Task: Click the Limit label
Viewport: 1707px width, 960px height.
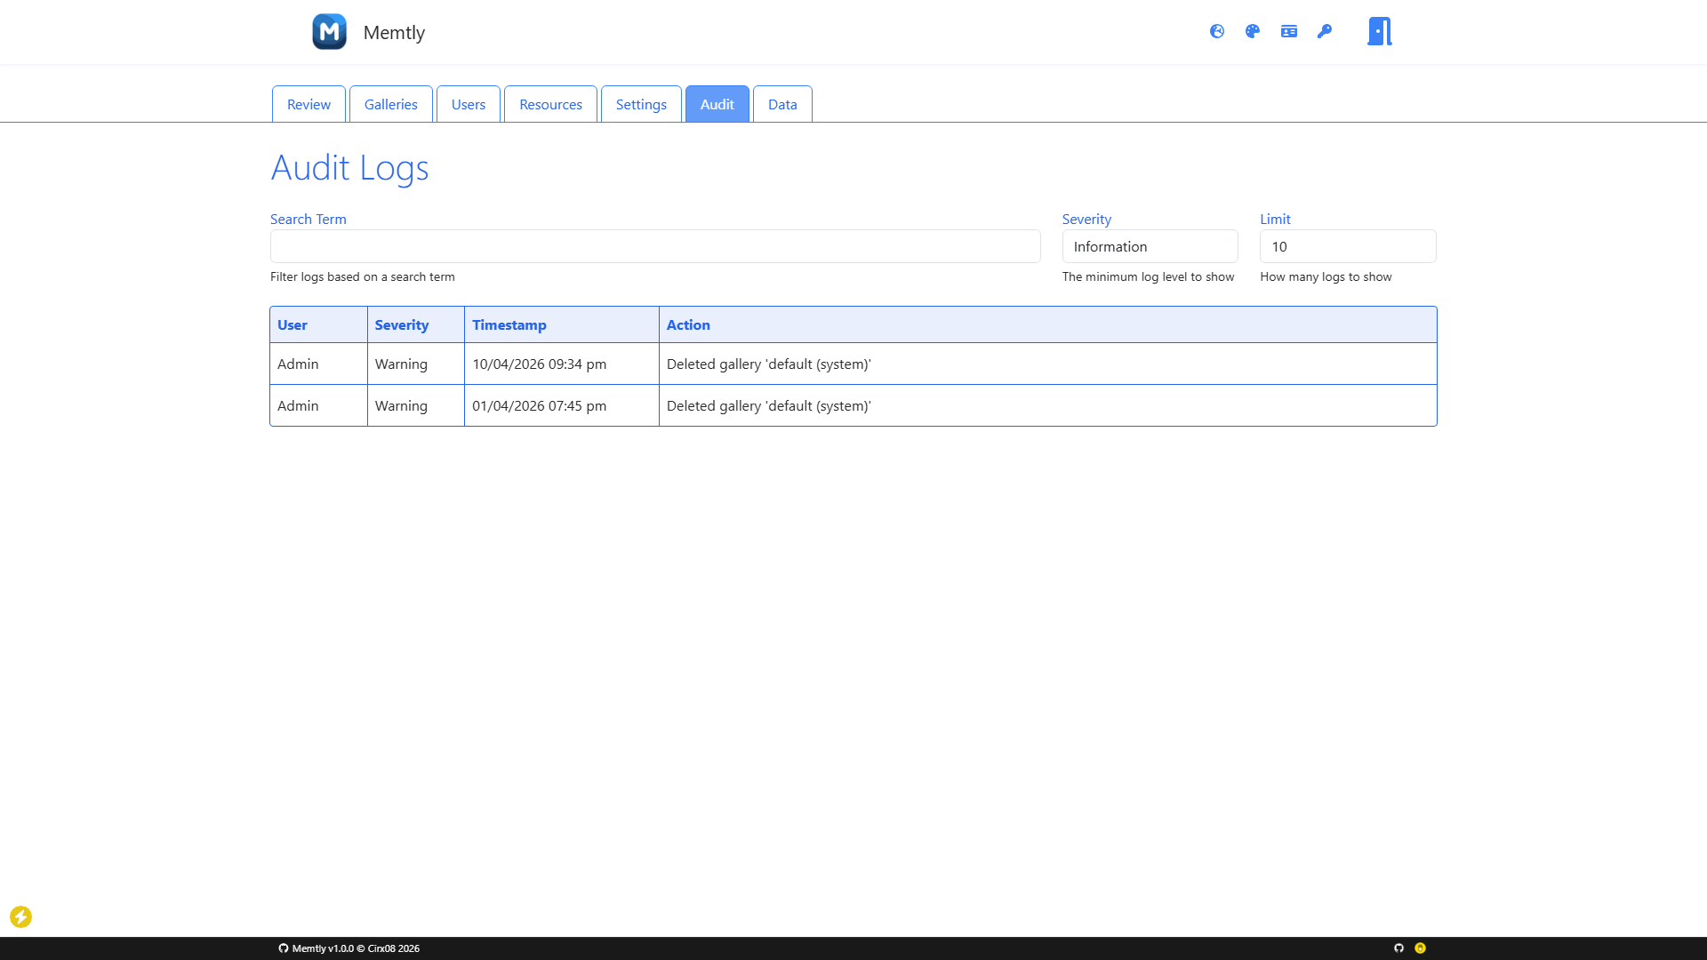Action: coord(1275,219)
